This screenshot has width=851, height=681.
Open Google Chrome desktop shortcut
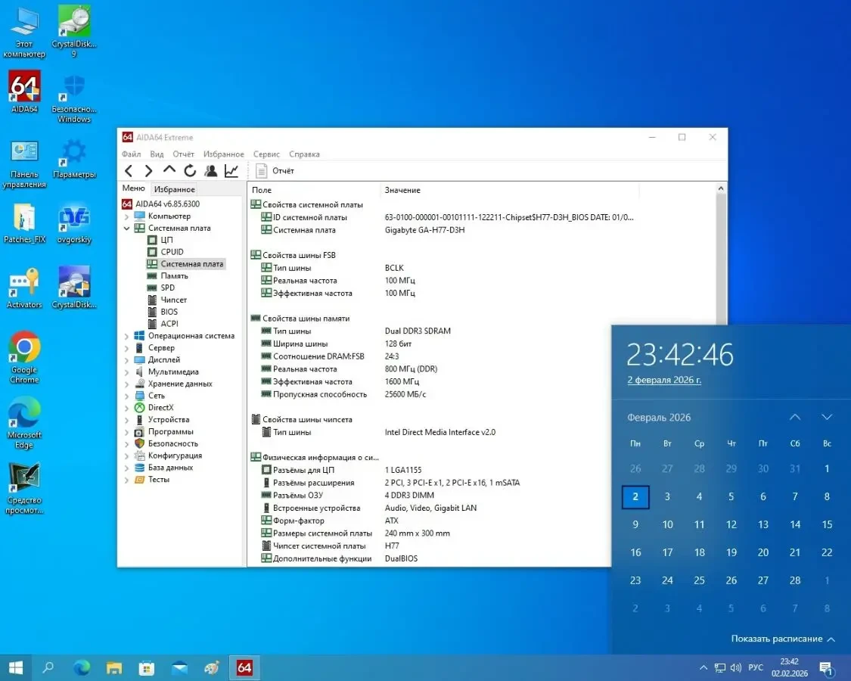coord(24,357)
